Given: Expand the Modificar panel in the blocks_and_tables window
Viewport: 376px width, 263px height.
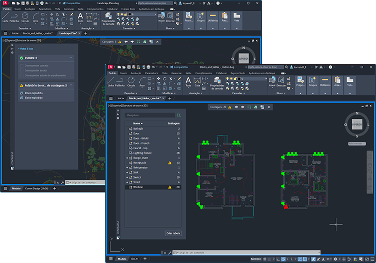Looking at the screenshot, I should click(169, 93).
